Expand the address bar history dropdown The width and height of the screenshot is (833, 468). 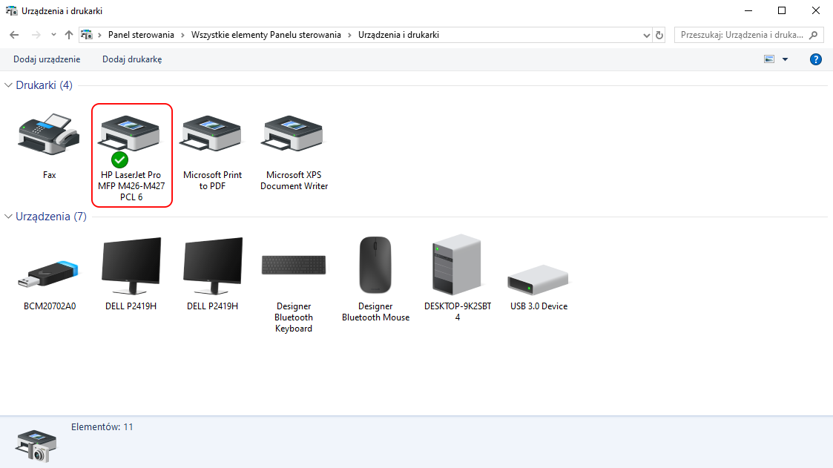[x=645, y=35]
